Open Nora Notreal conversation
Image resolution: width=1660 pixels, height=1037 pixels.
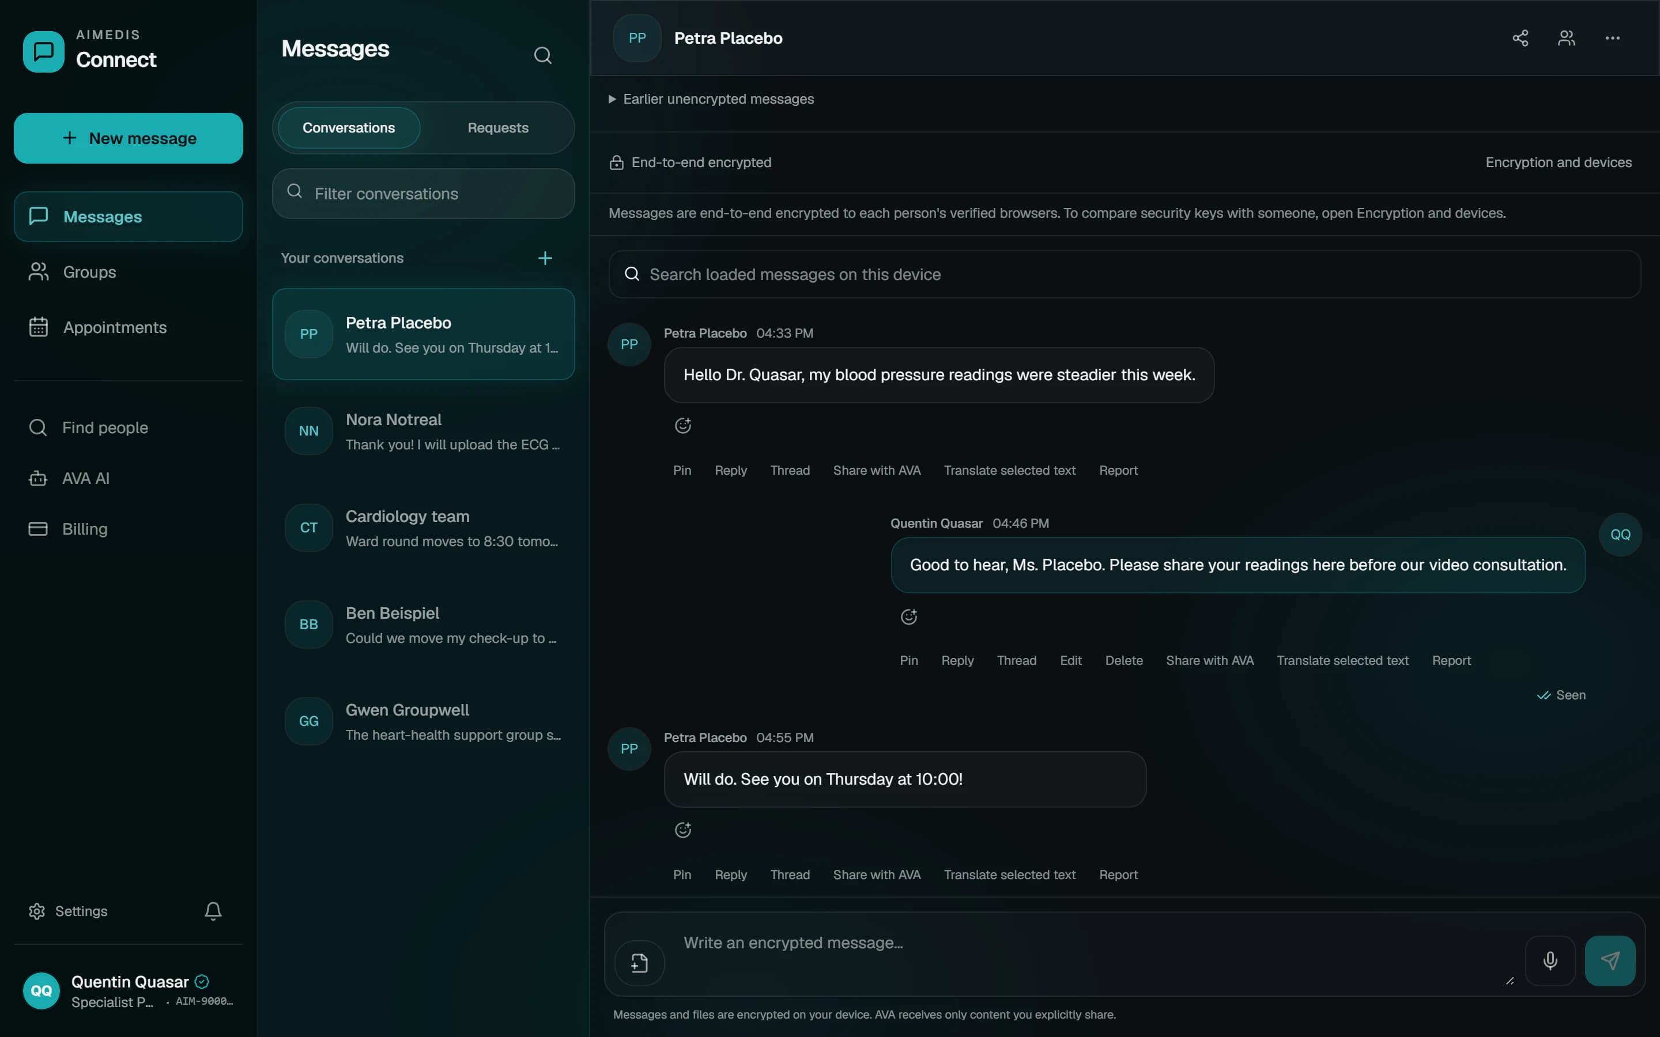423,431
